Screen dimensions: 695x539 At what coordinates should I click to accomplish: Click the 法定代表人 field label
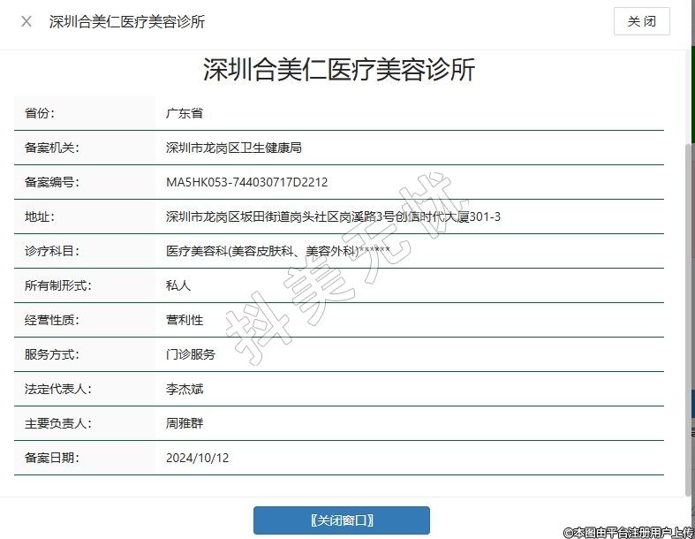58,389
